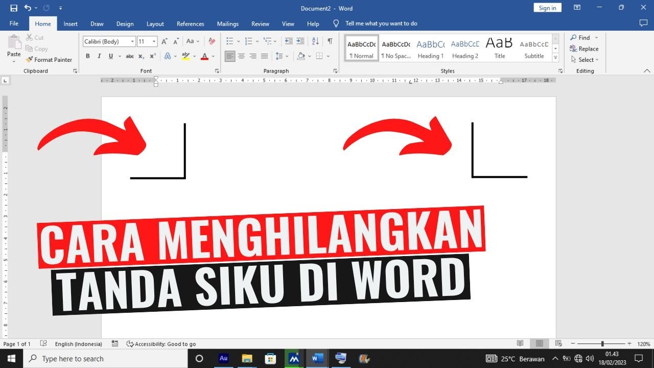Click the 120% zoom level
Screen dimensions: 654x368
pos(643,344)
